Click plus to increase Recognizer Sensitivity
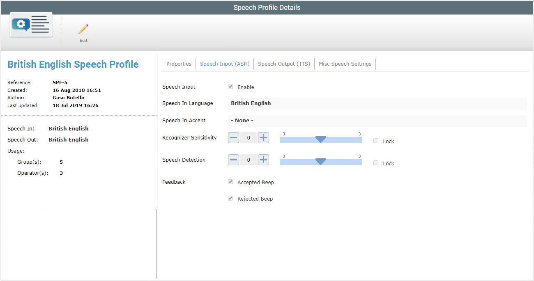The width and height of the screenshot is (534, 281). pos(263,137)
